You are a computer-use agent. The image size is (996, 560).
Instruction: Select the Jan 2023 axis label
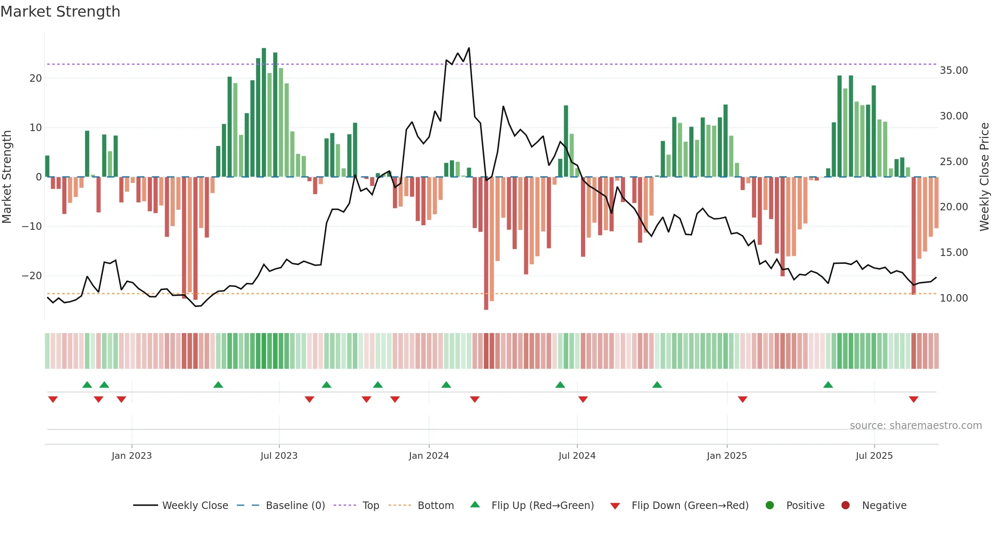132,455
